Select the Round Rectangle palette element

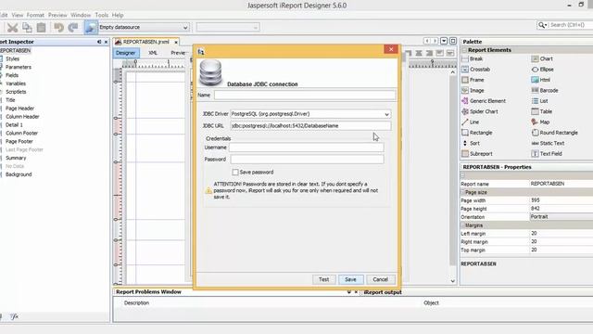point(554,133)
